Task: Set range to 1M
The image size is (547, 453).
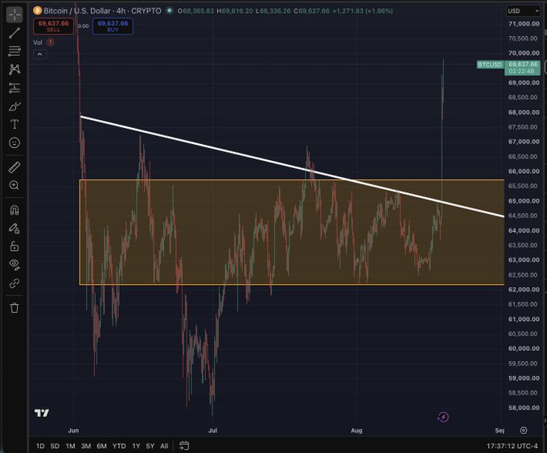Action: tap(70, 446)
